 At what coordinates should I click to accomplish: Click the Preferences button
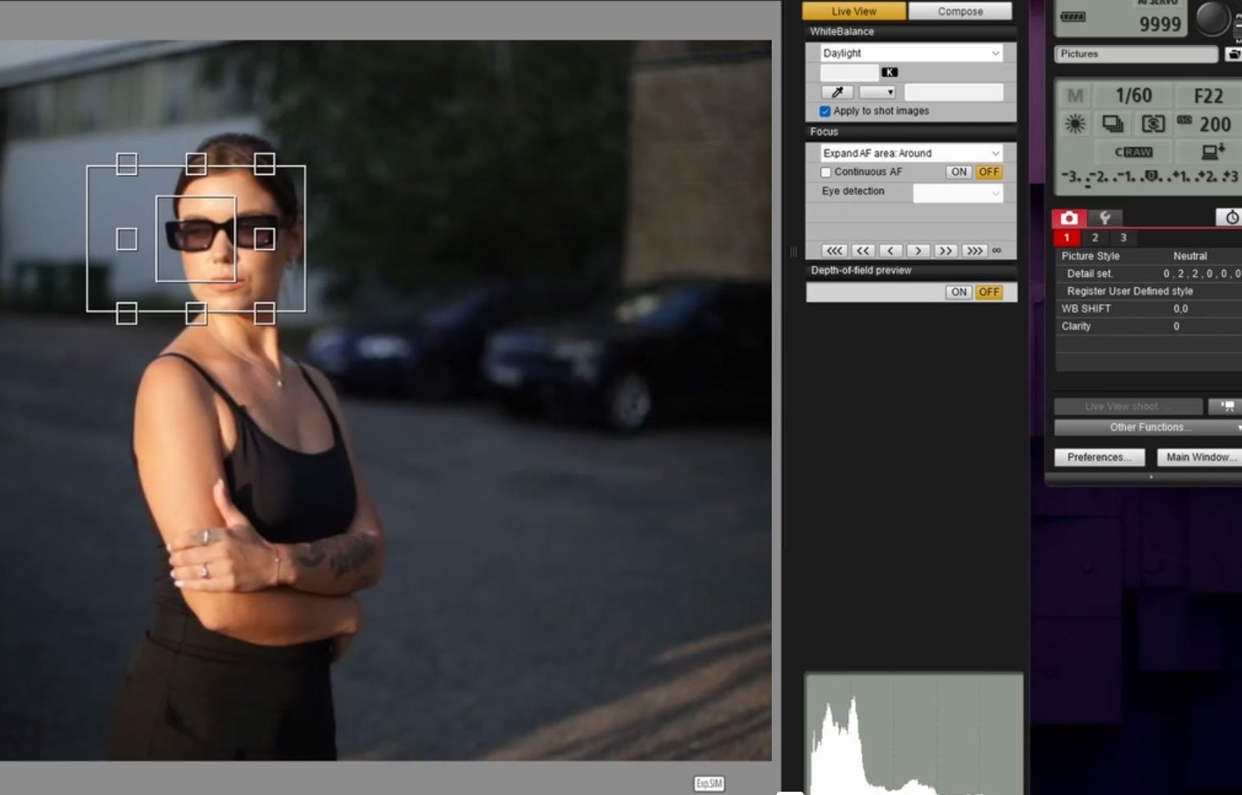pos(1099,457)
